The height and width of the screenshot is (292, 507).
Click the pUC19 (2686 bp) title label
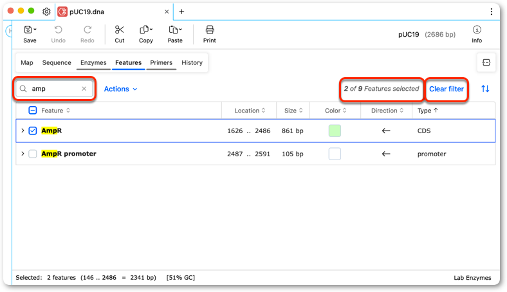(427, 34)
